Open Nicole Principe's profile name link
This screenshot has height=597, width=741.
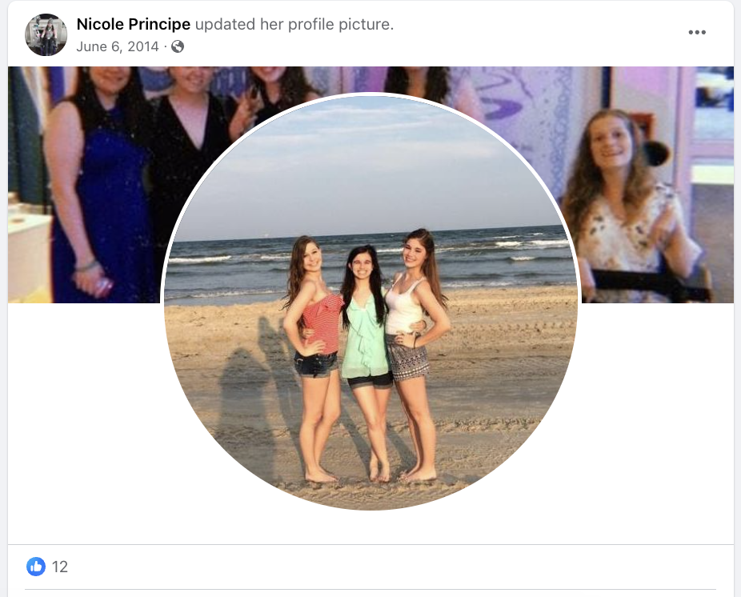[x=134, y=24]
